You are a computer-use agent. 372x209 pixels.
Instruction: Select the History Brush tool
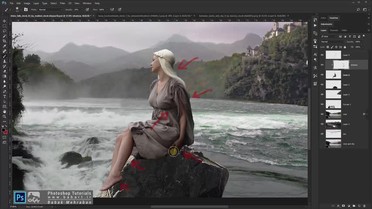[x=4, y=66]
